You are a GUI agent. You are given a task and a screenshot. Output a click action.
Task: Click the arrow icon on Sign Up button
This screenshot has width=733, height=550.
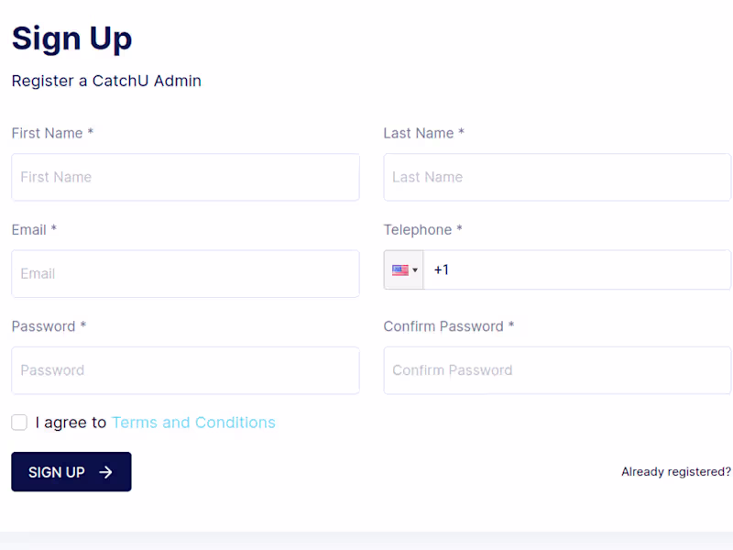(x=106, y=472)
